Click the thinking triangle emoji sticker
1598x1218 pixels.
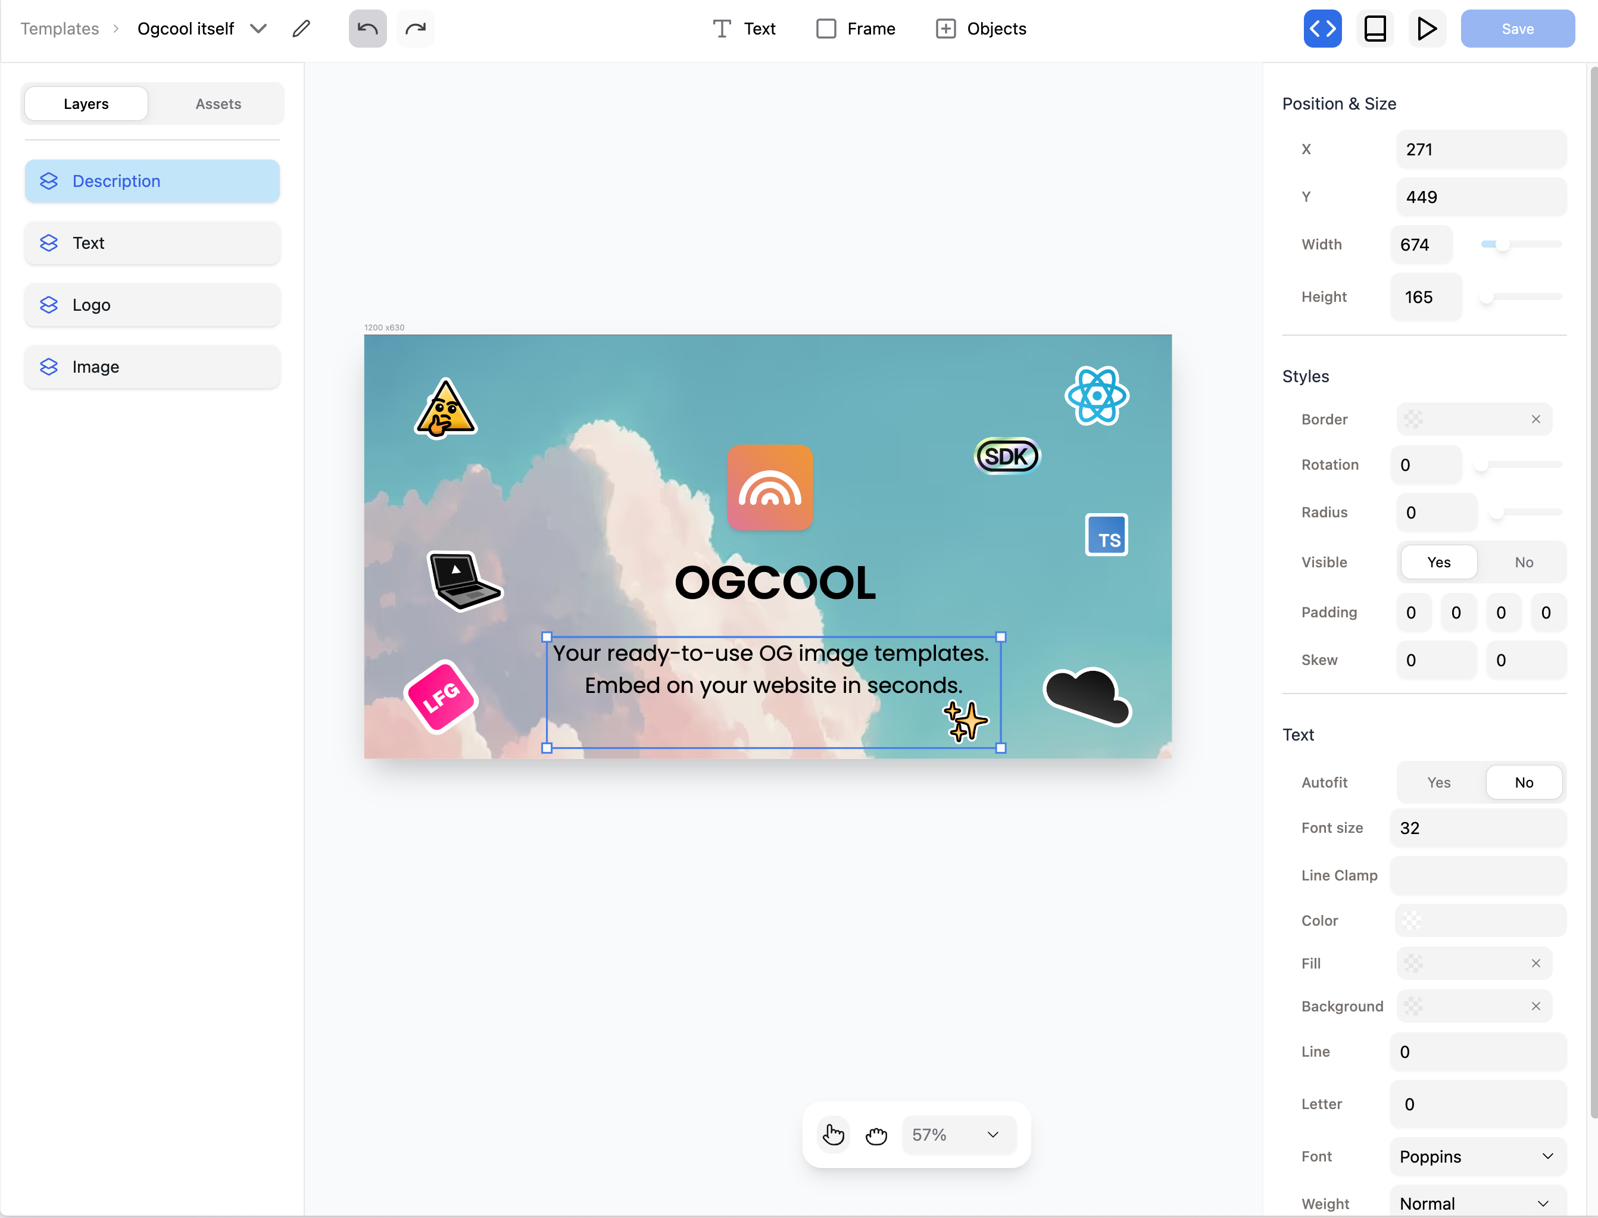pyautogui.click(x=445, y=409)
